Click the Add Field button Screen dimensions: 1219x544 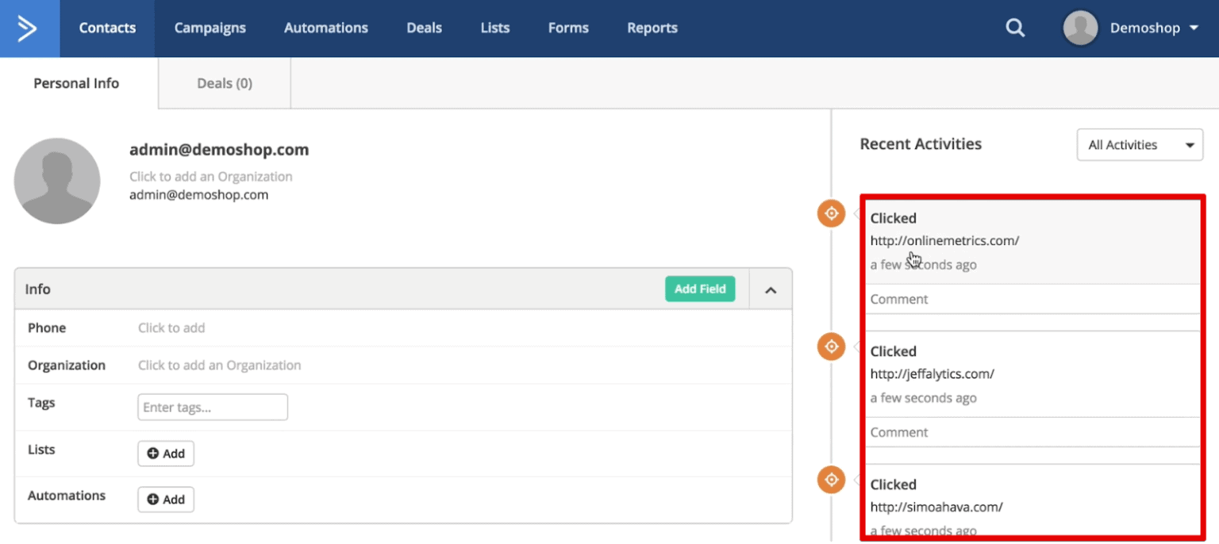(700, 289)
